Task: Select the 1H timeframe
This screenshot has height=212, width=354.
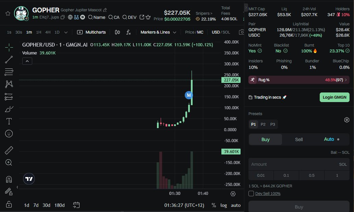Action: tap(39, 32)
